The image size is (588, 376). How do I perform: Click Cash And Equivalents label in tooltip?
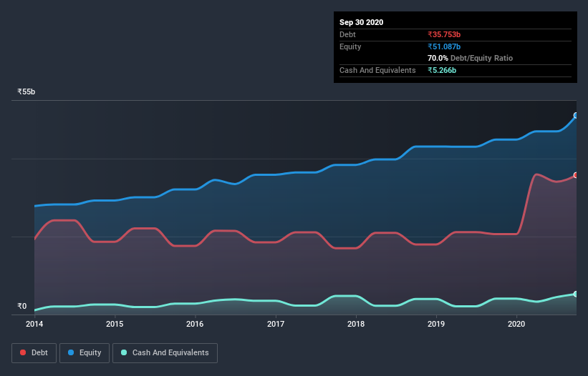377,70
